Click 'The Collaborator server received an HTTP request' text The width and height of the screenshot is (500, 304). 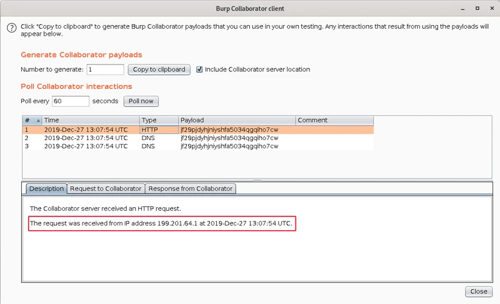[105, 209]
